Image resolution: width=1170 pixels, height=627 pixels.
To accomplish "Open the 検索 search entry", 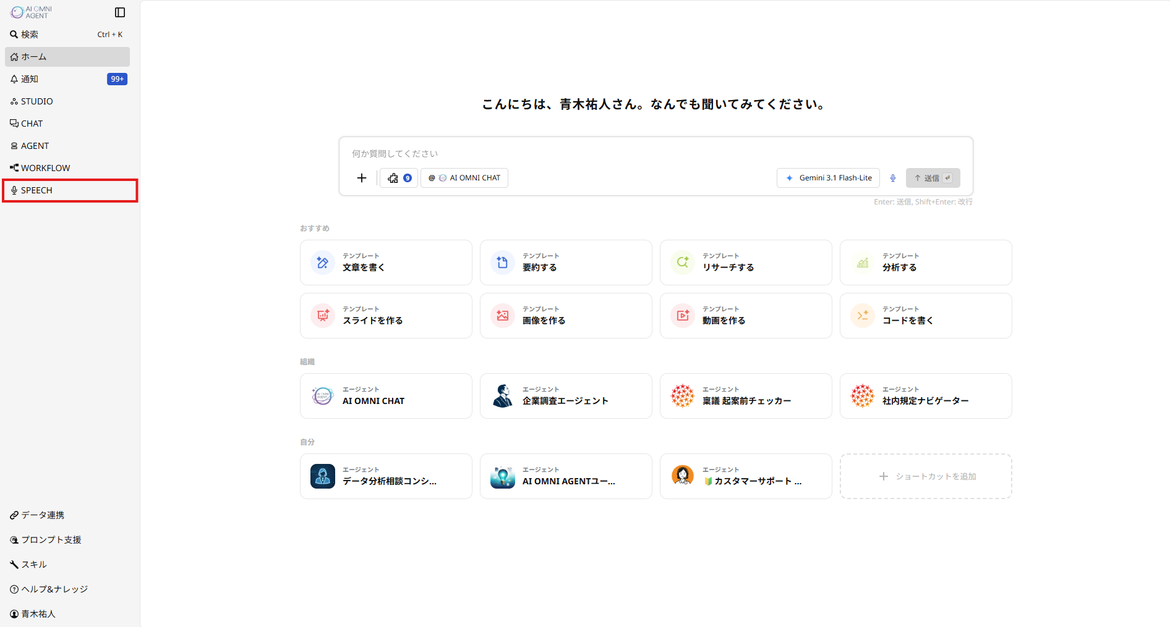I will tap(67, 35).
